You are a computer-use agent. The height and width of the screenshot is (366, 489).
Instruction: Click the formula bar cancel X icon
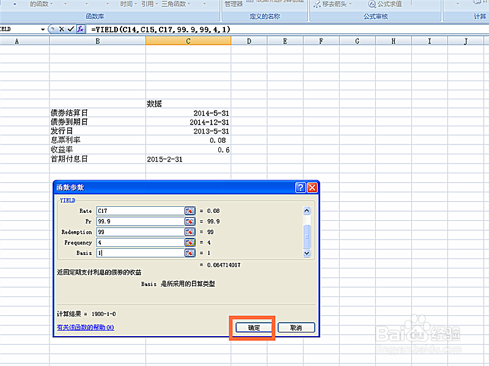pyautogui.click(x=62, y=29)
